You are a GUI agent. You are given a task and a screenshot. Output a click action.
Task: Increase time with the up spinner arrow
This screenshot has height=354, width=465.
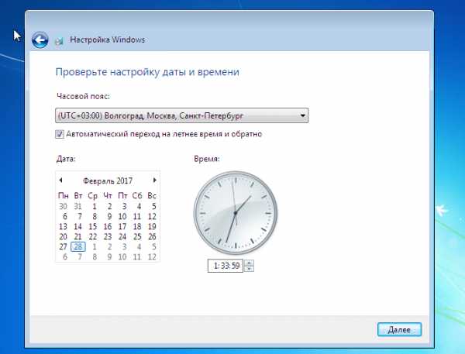[250, 263]
